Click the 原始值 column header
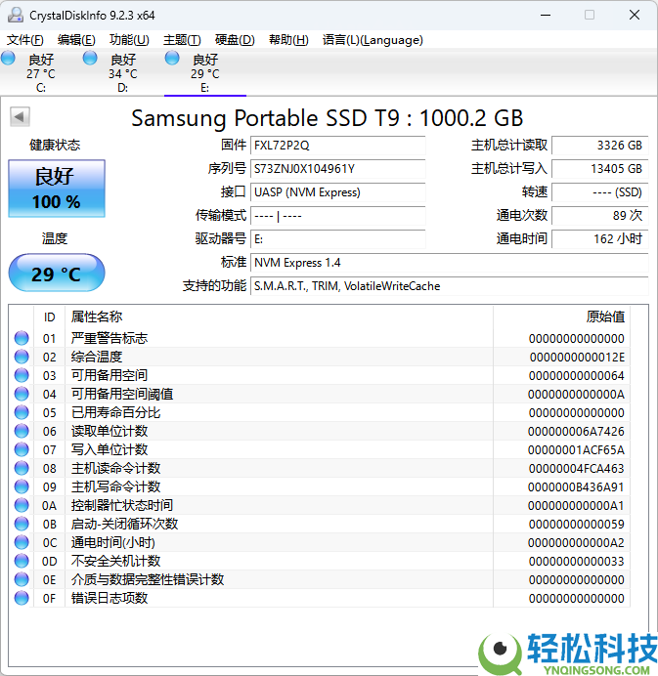Image resolution: width=658 pixels, height=676 pixels. [x=604, y=317]
